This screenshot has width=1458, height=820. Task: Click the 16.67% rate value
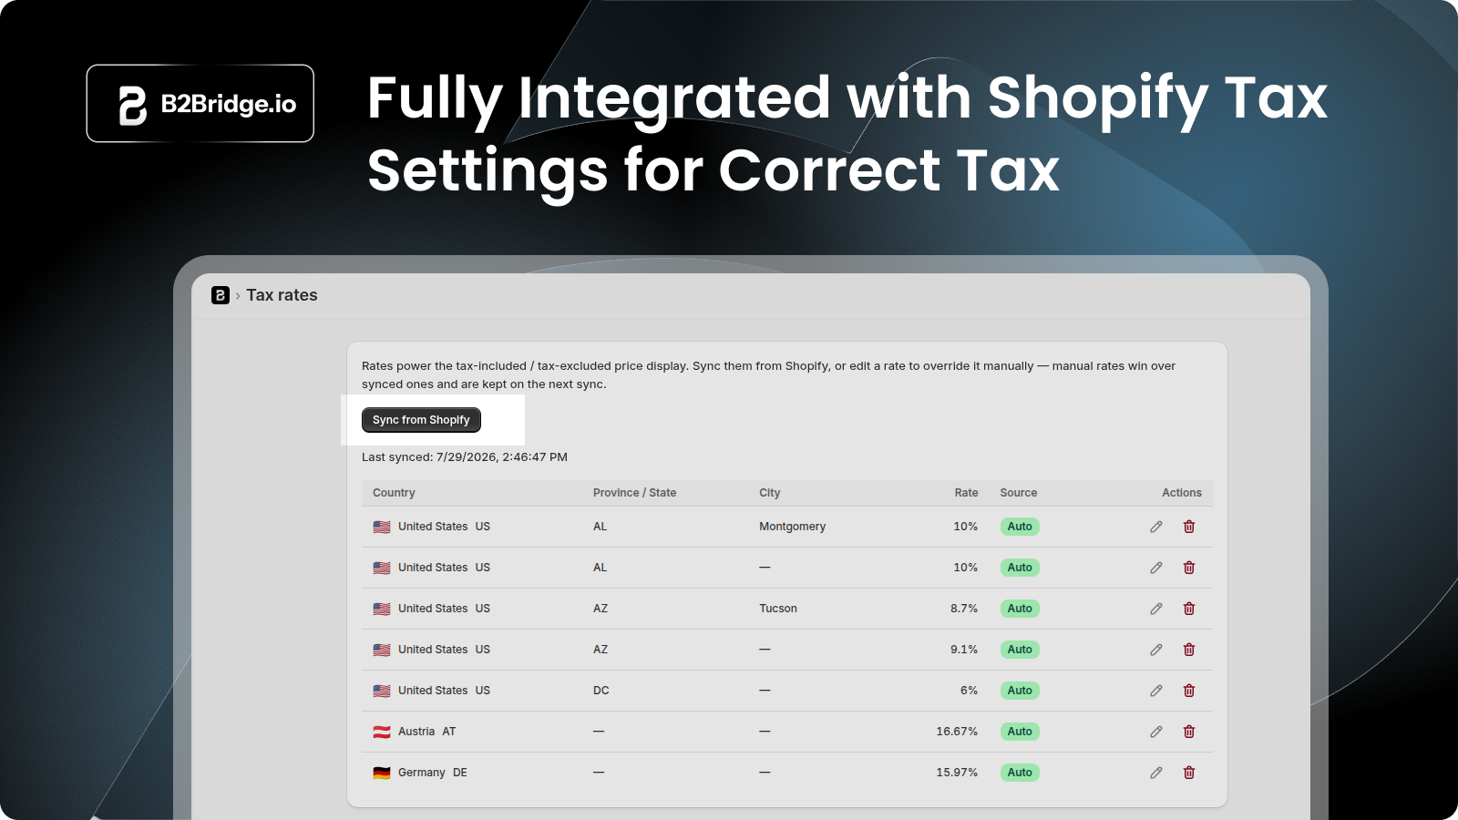point(957,732)
